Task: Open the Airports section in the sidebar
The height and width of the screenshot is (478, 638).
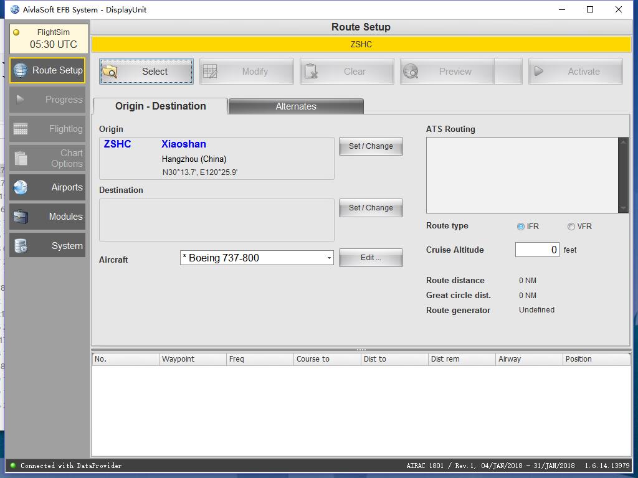Action: click(47, 187)
